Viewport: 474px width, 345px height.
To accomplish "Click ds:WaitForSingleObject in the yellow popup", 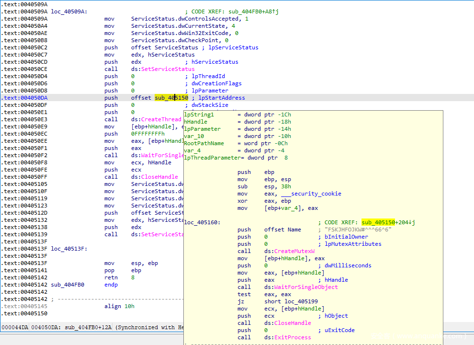I will pos(302,287).
